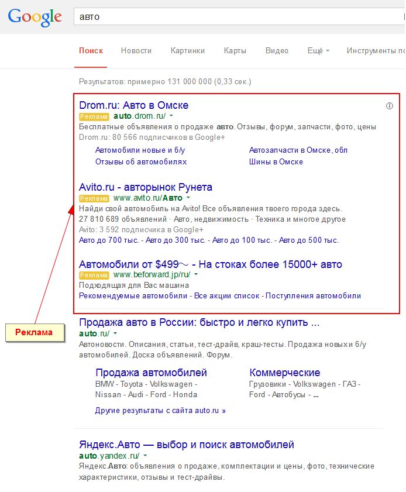The image size is (406, 492).
Task: Open Рекомендуемые автомобили link
Action: pos(133,296)
